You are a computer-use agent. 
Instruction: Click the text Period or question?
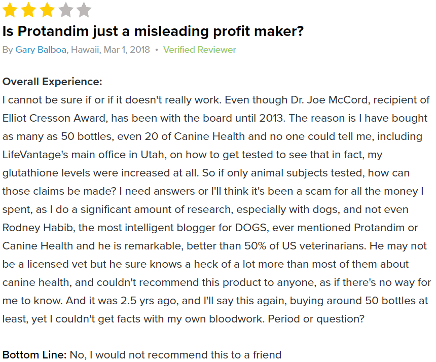pos(316,319)
